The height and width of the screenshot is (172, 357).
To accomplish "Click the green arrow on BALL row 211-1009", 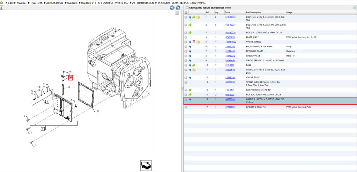I will [x=194, y=65].
